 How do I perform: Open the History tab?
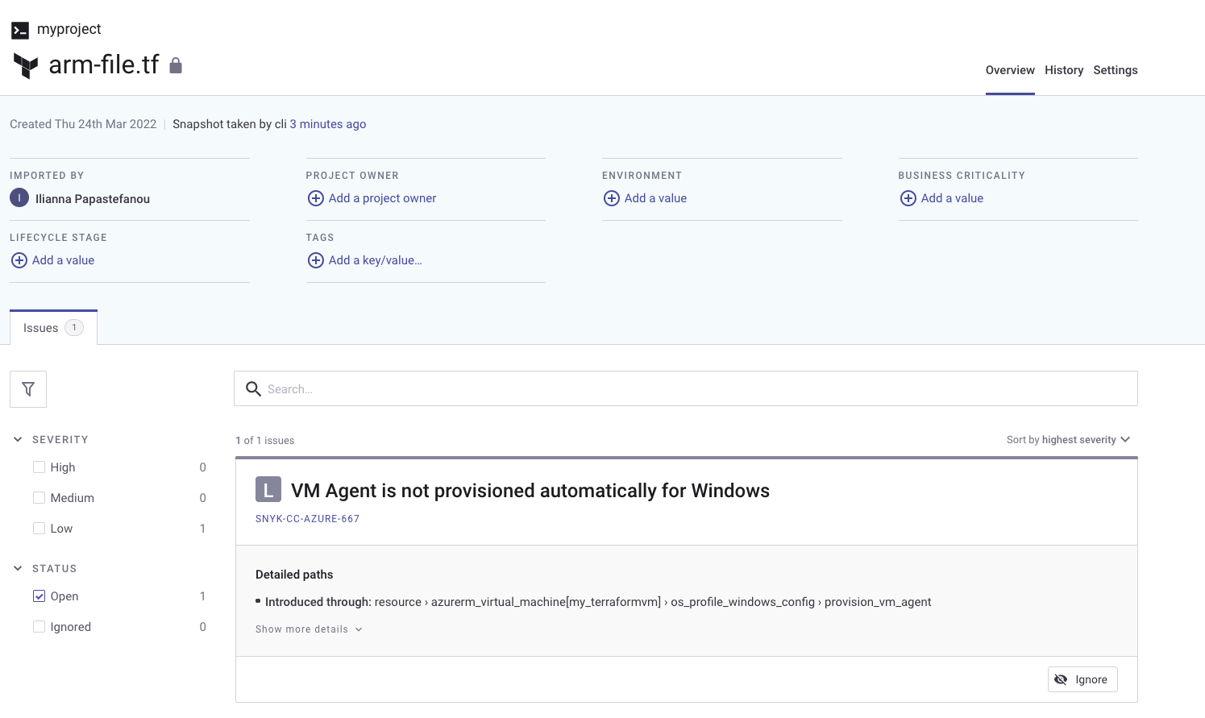1064,70
